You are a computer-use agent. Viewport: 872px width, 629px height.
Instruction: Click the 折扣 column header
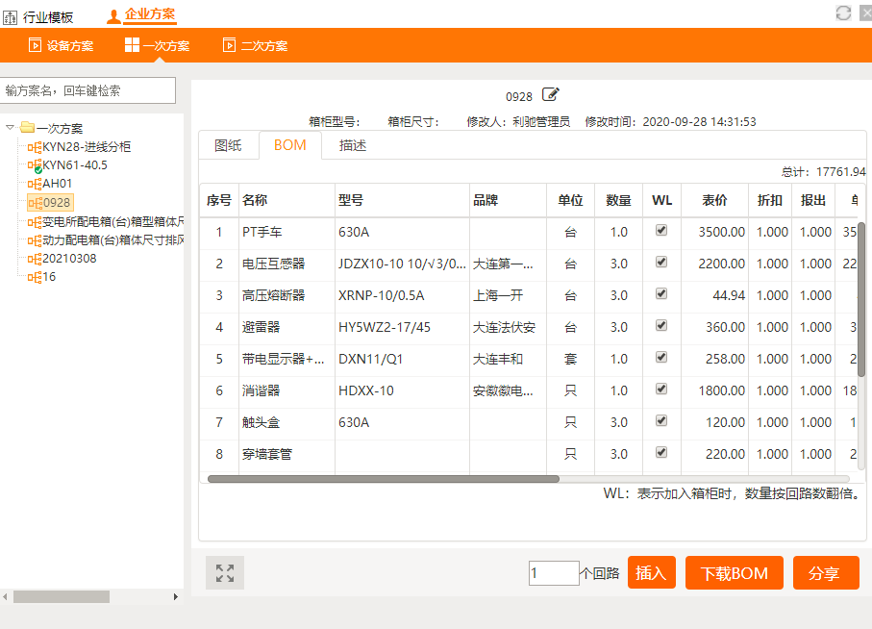[x=770, y=200]
